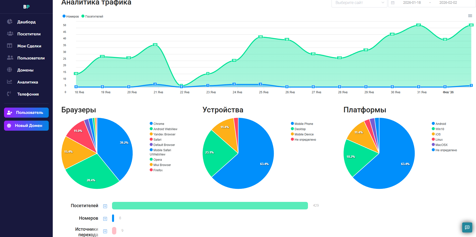Click the Домены globe icon
476x237 pixels.
10,70
